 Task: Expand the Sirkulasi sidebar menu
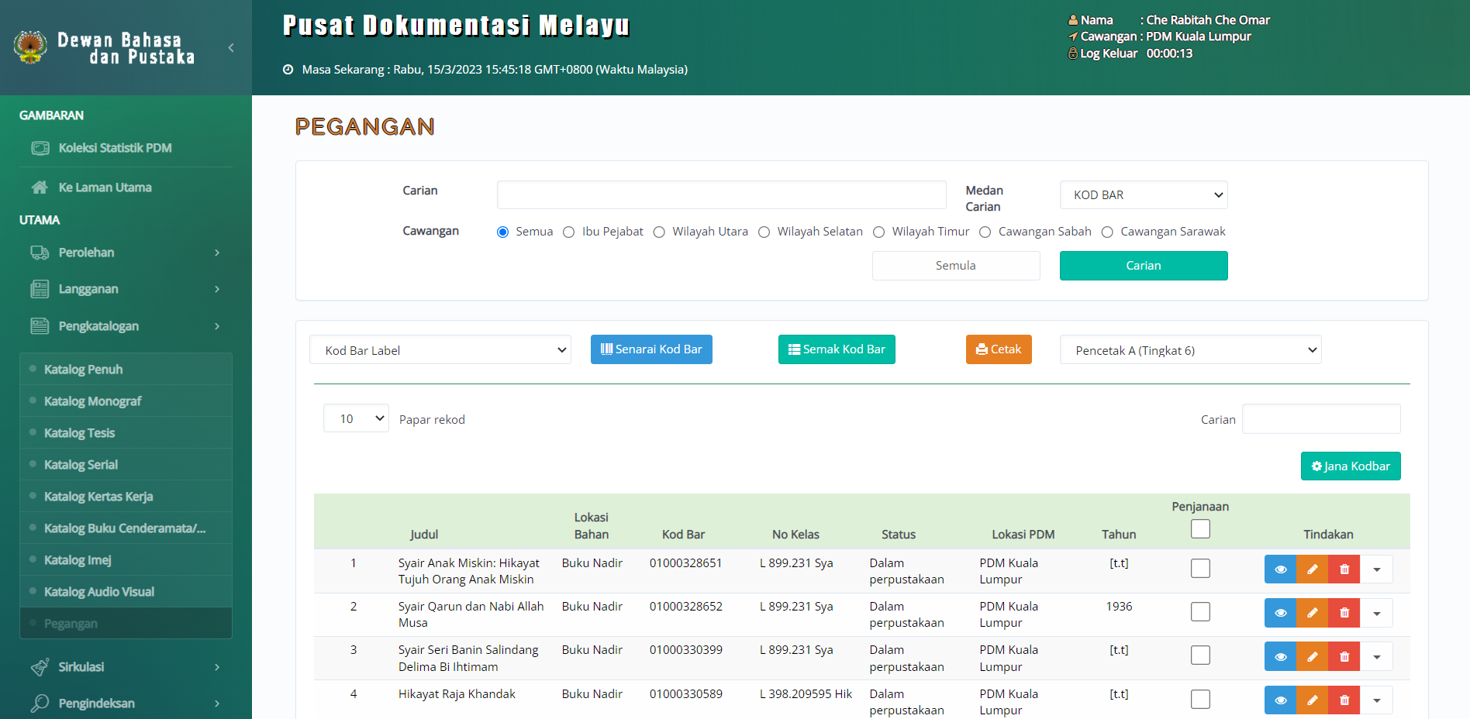click(x=124, y=667)
